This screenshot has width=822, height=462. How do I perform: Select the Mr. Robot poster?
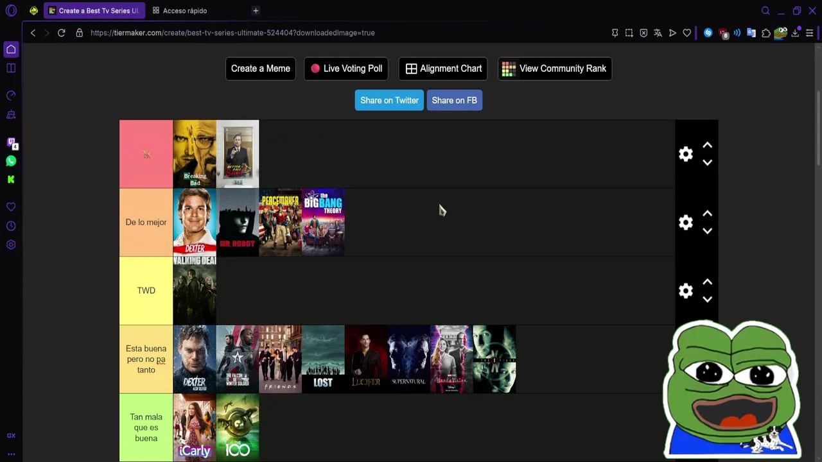coord(238,222)
